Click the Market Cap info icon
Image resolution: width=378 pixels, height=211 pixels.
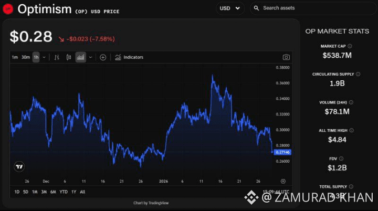tap(350, 46)
